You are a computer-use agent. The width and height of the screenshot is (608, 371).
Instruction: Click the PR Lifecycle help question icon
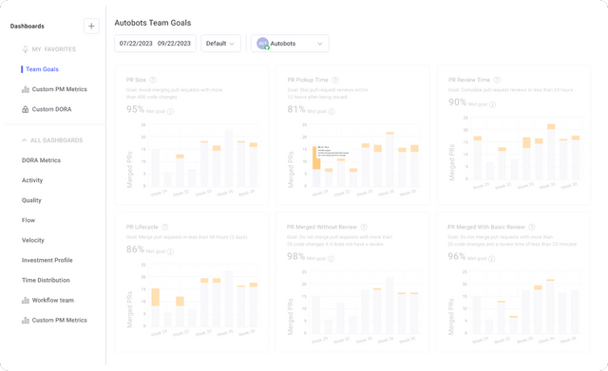point(164,227)
